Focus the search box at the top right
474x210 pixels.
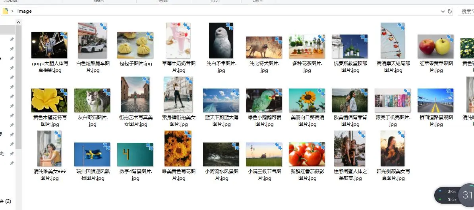[466, 12]
